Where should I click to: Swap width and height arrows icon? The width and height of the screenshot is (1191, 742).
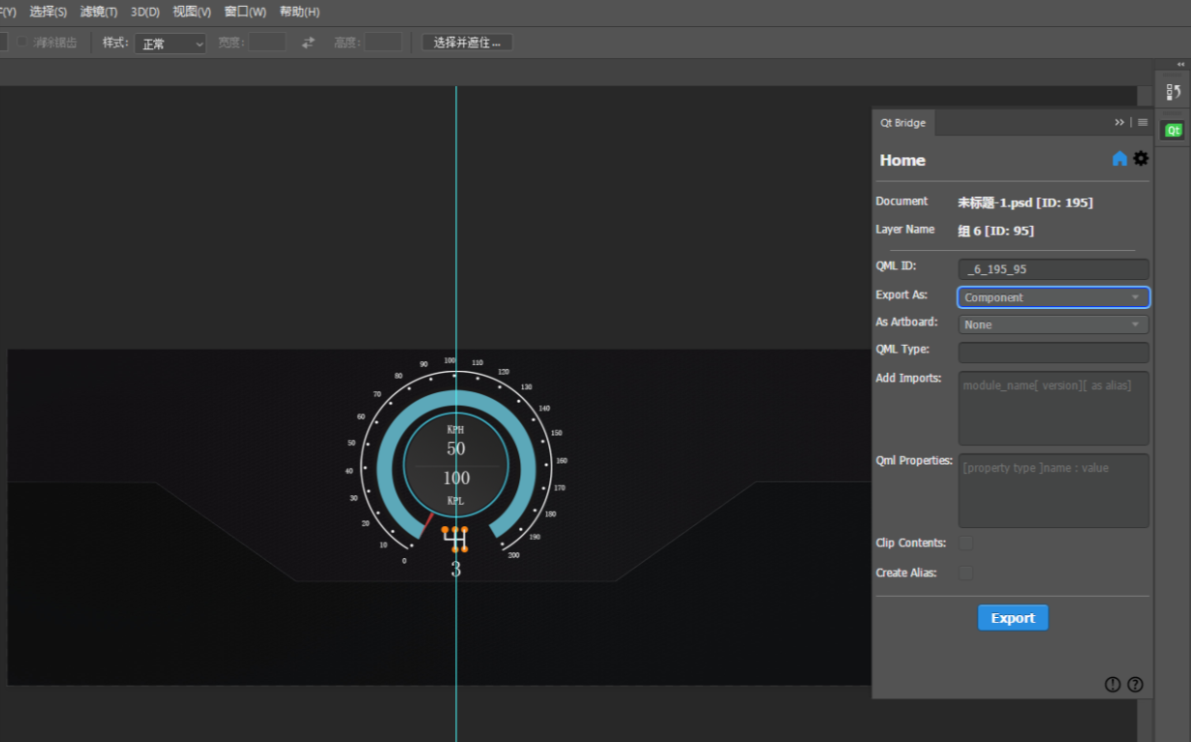click(x=308, y=43)
